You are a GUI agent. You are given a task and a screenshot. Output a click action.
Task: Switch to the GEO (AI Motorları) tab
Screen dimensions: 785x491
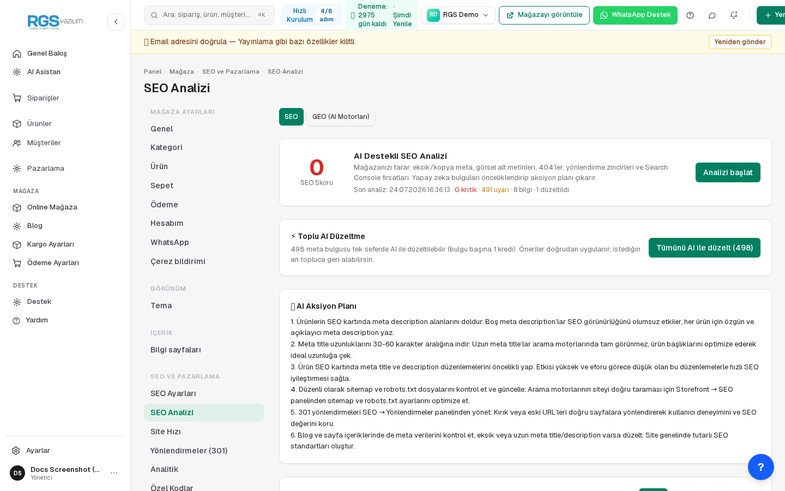tap(341, 117)
